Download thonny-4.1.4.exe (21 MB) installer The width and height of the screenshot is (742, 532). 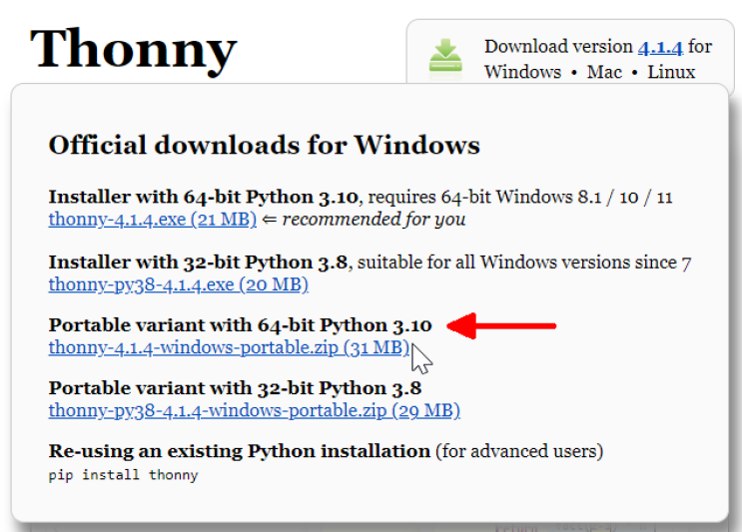152,220
